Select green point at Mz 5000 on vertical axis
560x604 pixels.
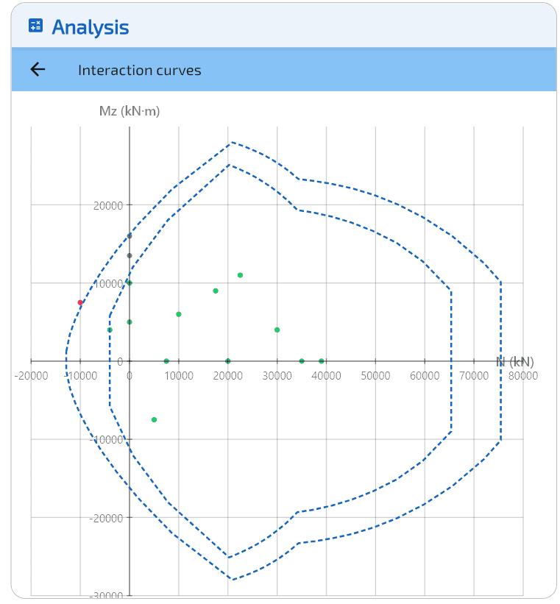click(x=130, y=322)
